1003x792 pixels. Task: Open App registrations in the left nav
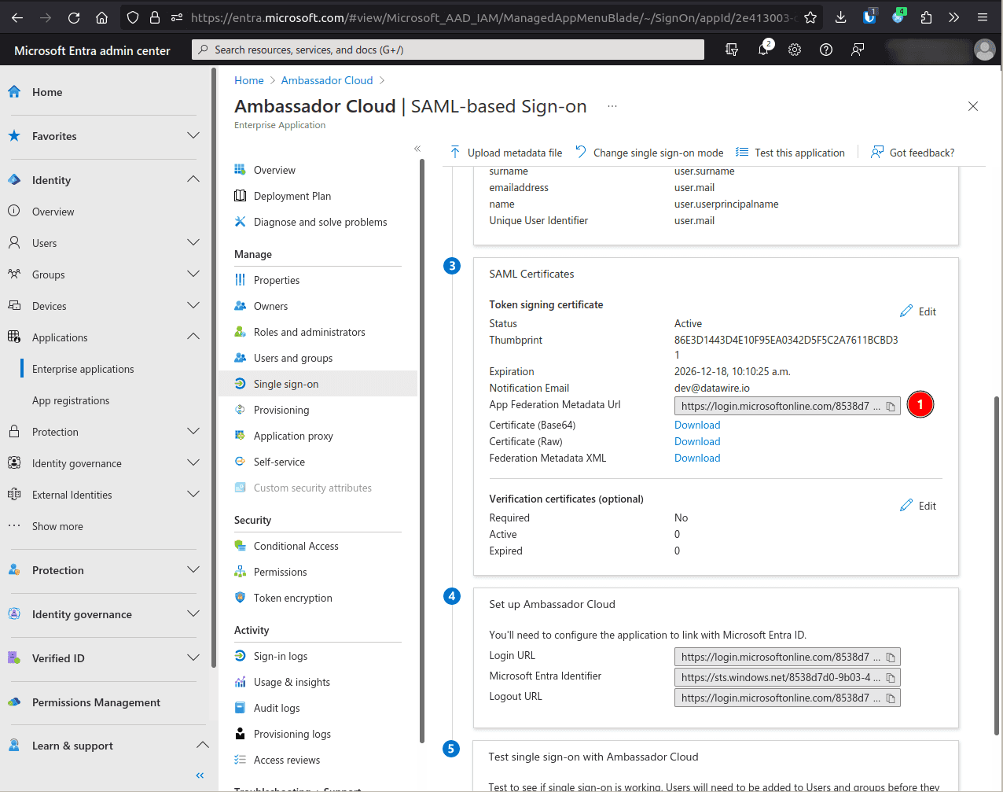click(x=71, y=400)
